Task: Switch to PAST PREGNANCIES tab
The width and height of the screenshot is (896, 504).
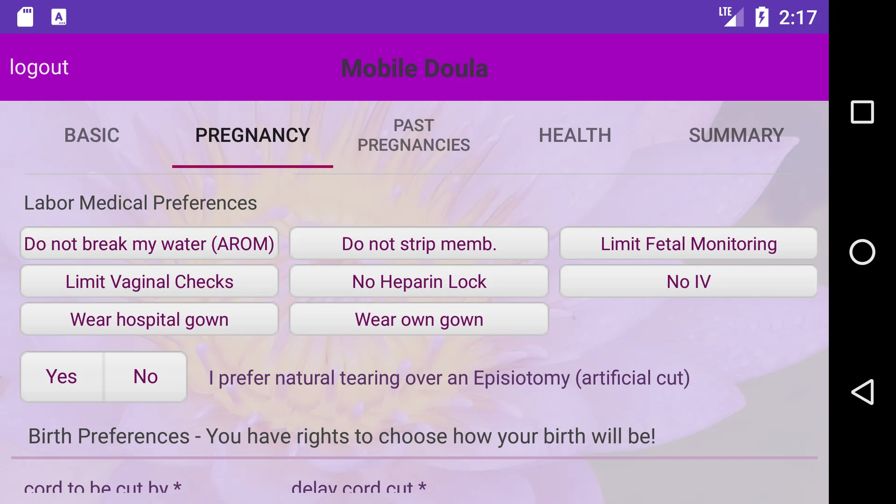Action: (414, 135)
